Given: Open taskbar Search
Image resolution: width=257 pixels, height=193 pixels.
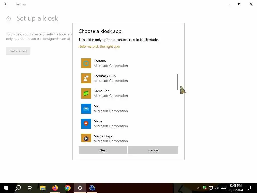Looking at the screenshot, I should [x=18, y=188].
